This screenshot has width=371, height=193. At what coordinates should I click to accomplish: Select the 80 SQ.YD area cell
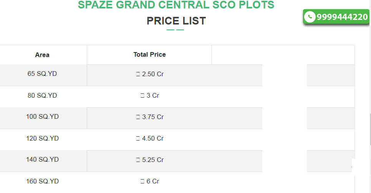[42, 95]
